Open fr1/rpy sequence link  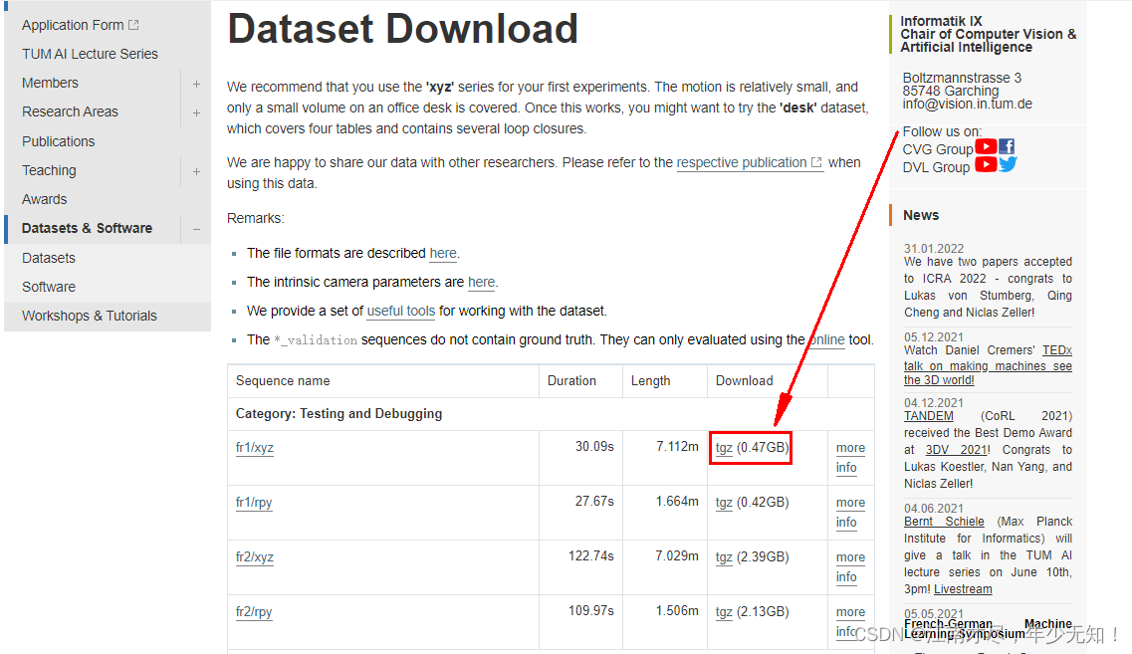point(254,503)
